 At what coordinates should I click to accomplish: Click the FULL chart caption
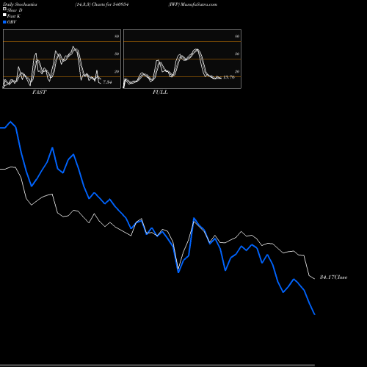[x=160, y=92]
